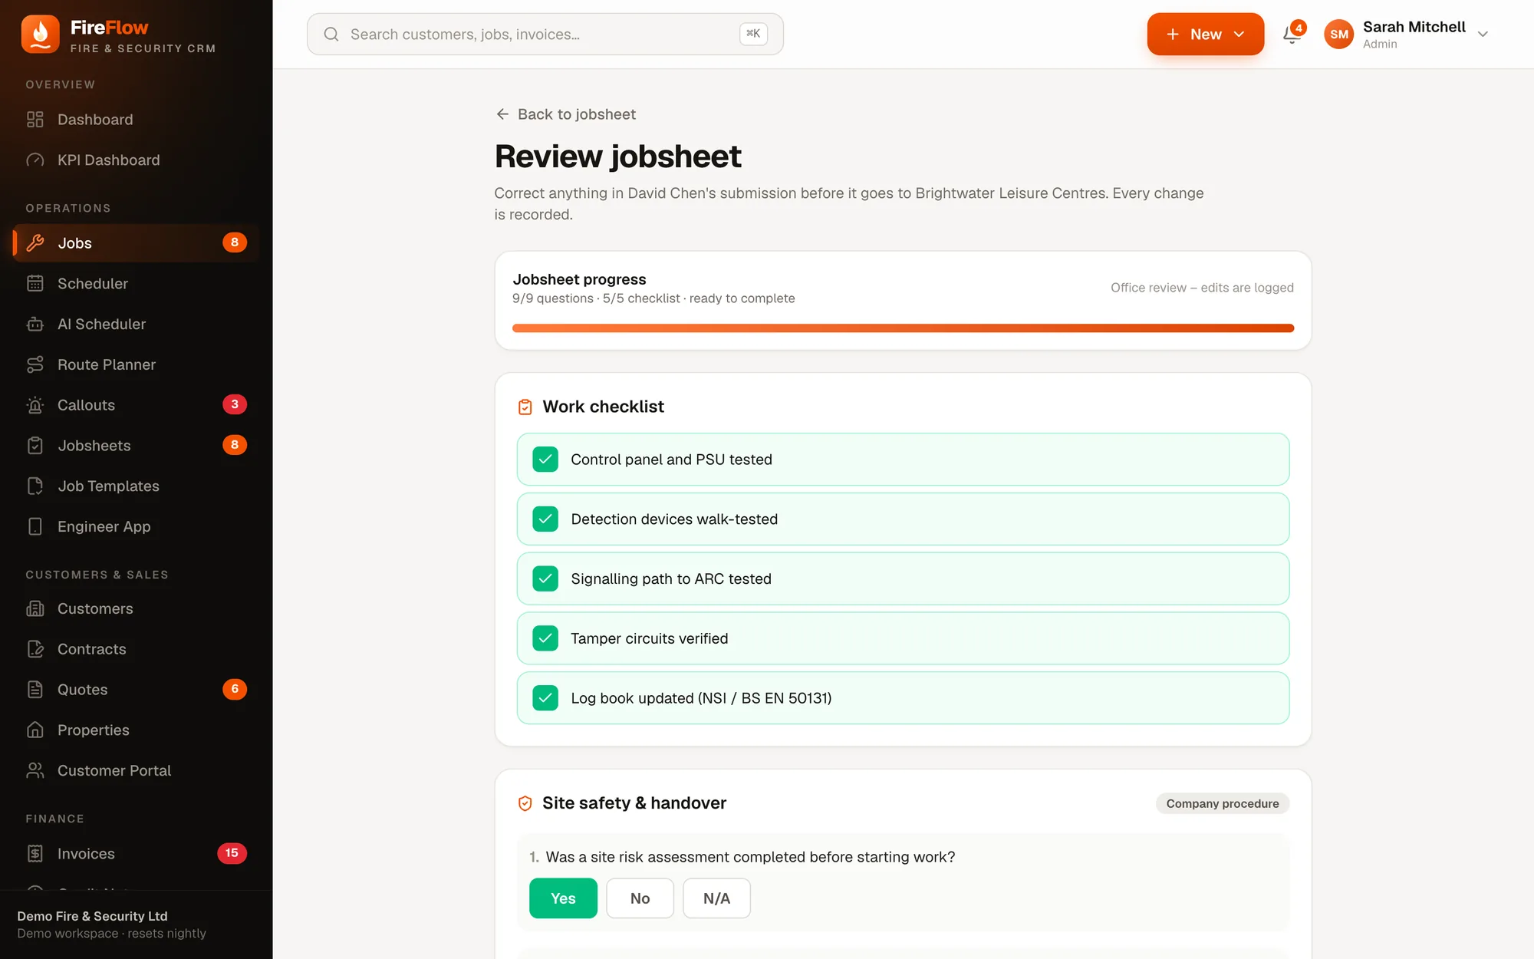Uncheck Control panel and PSU tested
The image size is (1534, 959).
[545, 460]
